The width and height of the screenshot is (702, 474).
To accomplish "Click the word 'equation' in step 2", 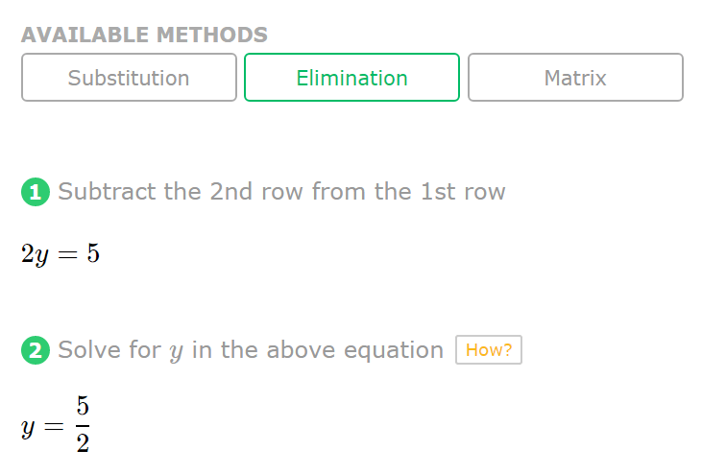I will point(394,351).
